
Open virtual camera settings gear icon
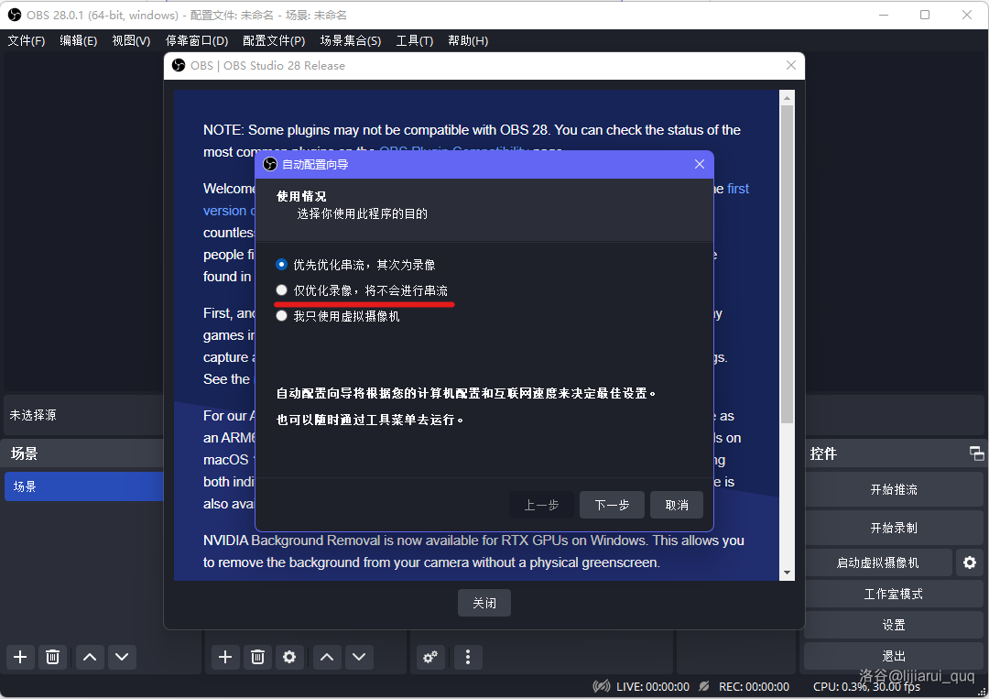tap(970, 562)
